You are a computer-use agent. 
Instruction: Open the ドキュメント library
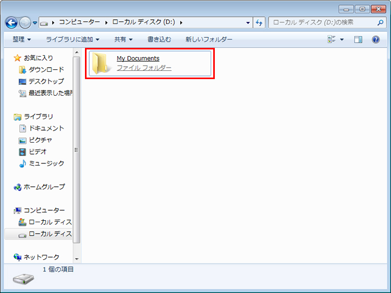click(x=46, y=128)
